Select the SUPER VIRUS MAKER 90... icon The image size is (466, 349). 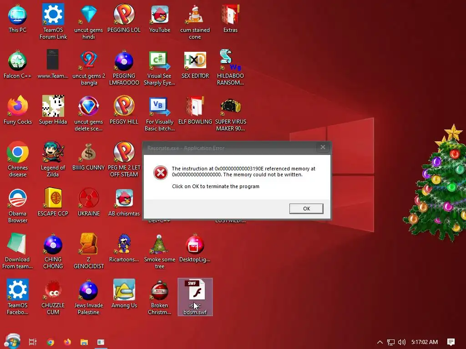click(x=230, y=113)
